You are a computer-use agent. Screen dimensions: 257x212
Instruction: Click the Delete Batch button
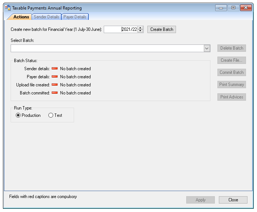231,48
